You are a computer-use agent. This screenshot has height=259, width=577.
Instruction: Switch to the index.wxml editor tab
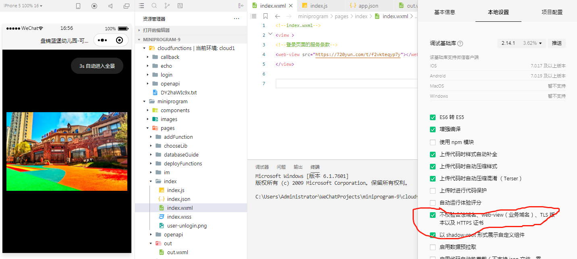coord(272,6)
